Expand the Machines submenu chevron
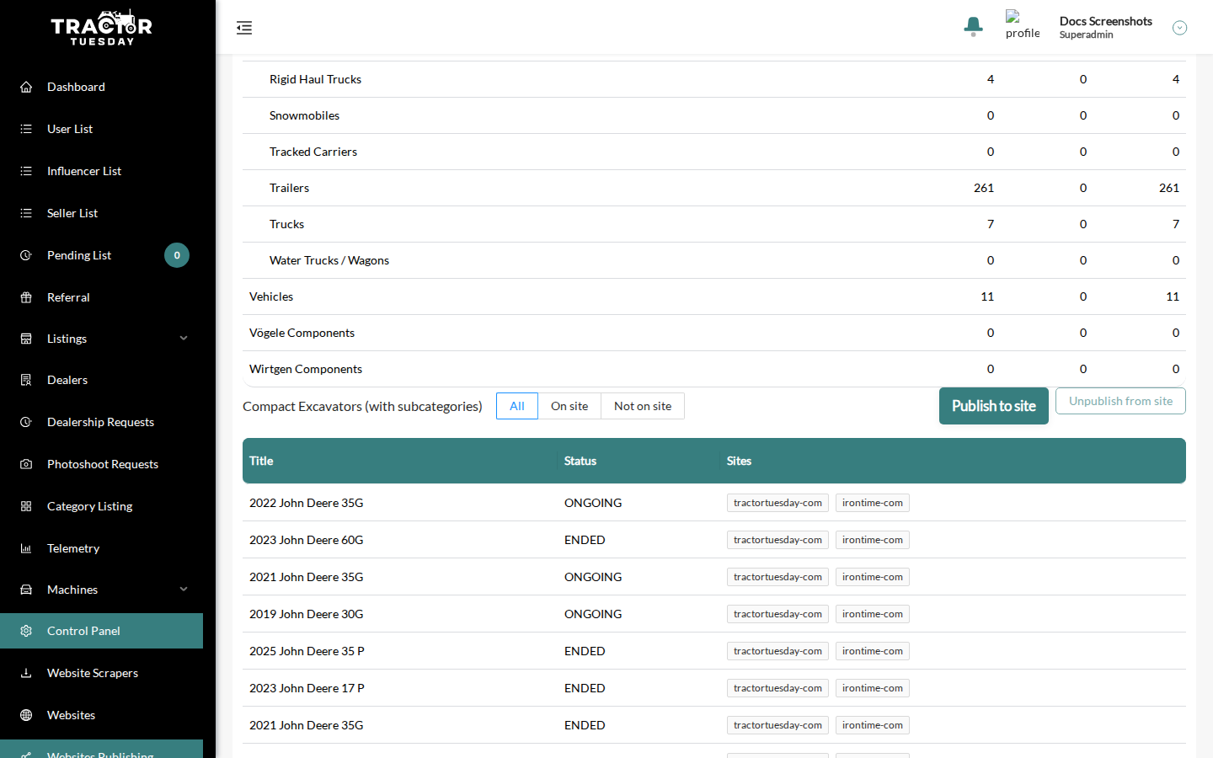 (184, 590)
